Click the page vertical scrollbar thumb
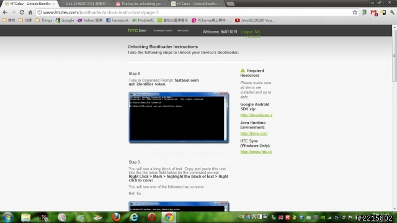The height and width of the screenshot is (223, 397). (x=395, y=56)
